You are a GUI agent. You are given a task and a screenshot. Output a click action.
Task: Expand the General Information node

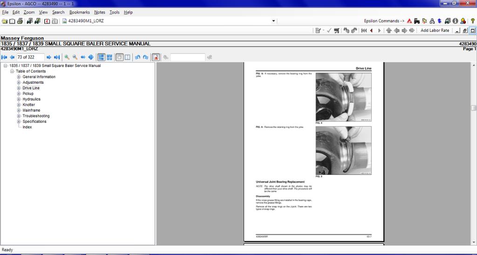tap(19, 77)
